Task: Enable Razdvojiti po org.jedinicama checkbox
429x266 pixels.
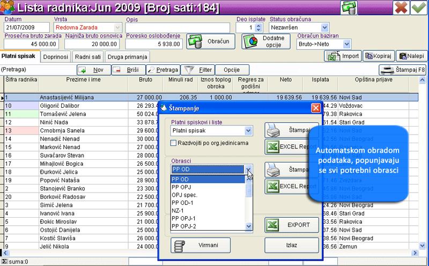Action: (x=173, y=143)
